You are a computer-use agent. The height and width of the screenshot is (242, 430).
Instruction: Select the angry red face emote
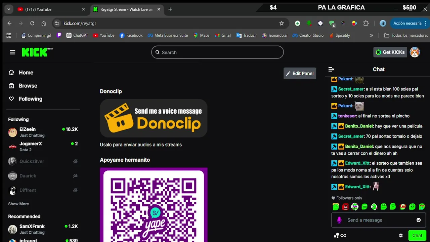tap(345, 207)
